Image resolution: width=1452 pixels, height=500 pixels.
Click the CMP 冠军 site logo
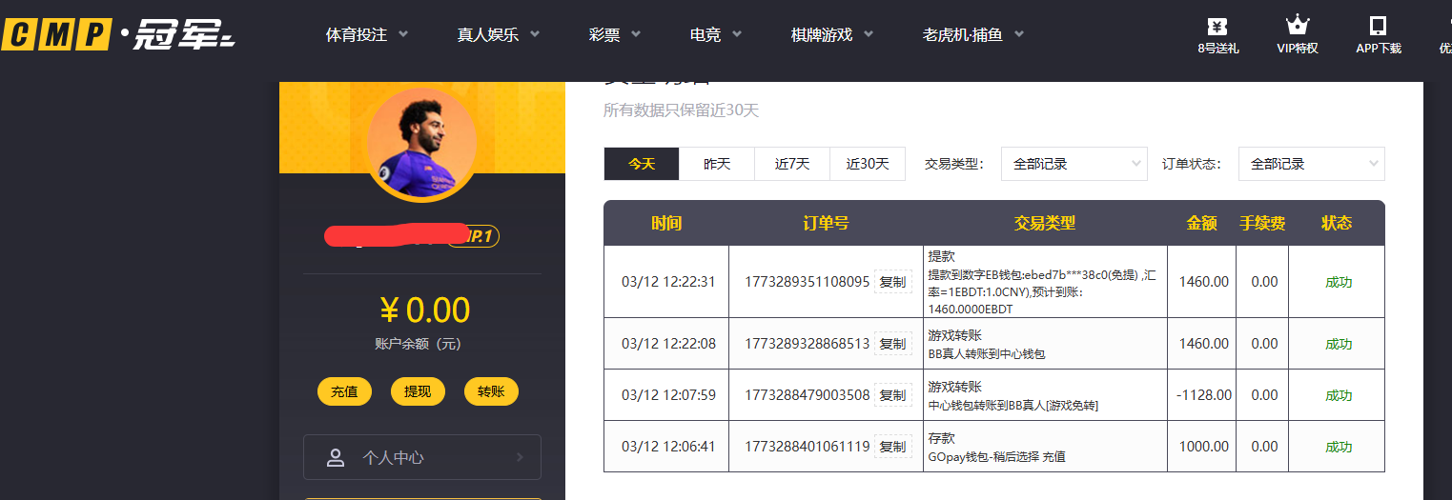tap(117, 35)
